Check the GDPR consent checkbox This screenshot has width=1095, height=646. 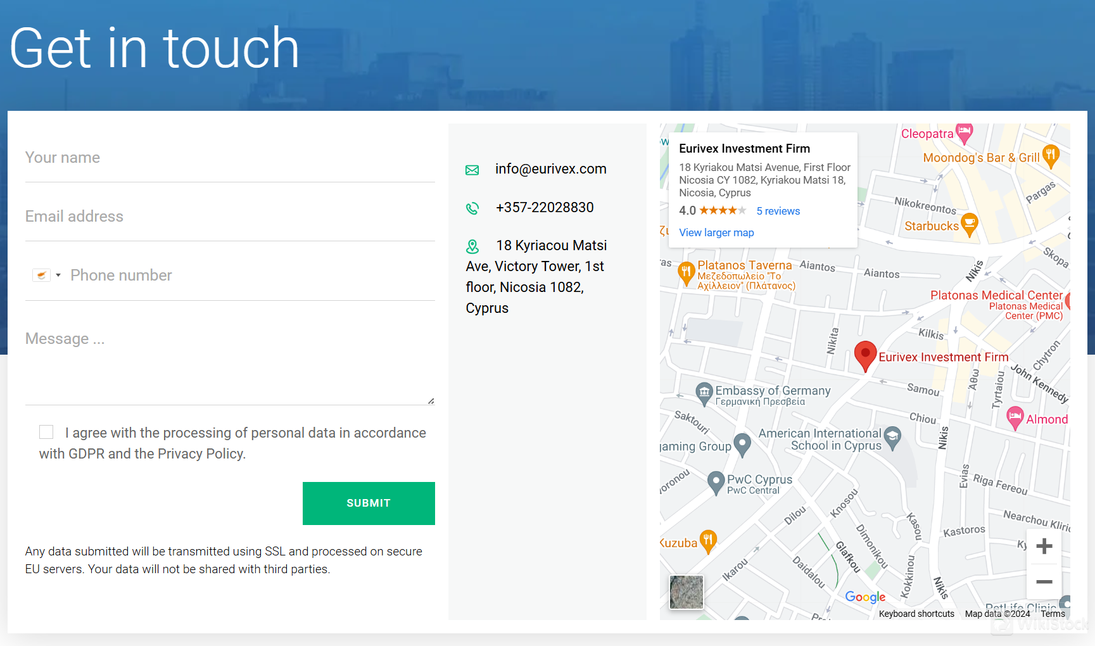coord(46,432)
